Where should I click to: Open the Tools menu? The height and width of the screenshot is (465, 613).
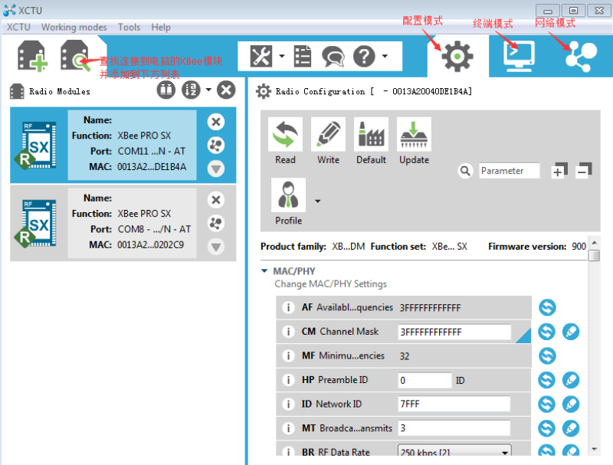tap(129, 28)
